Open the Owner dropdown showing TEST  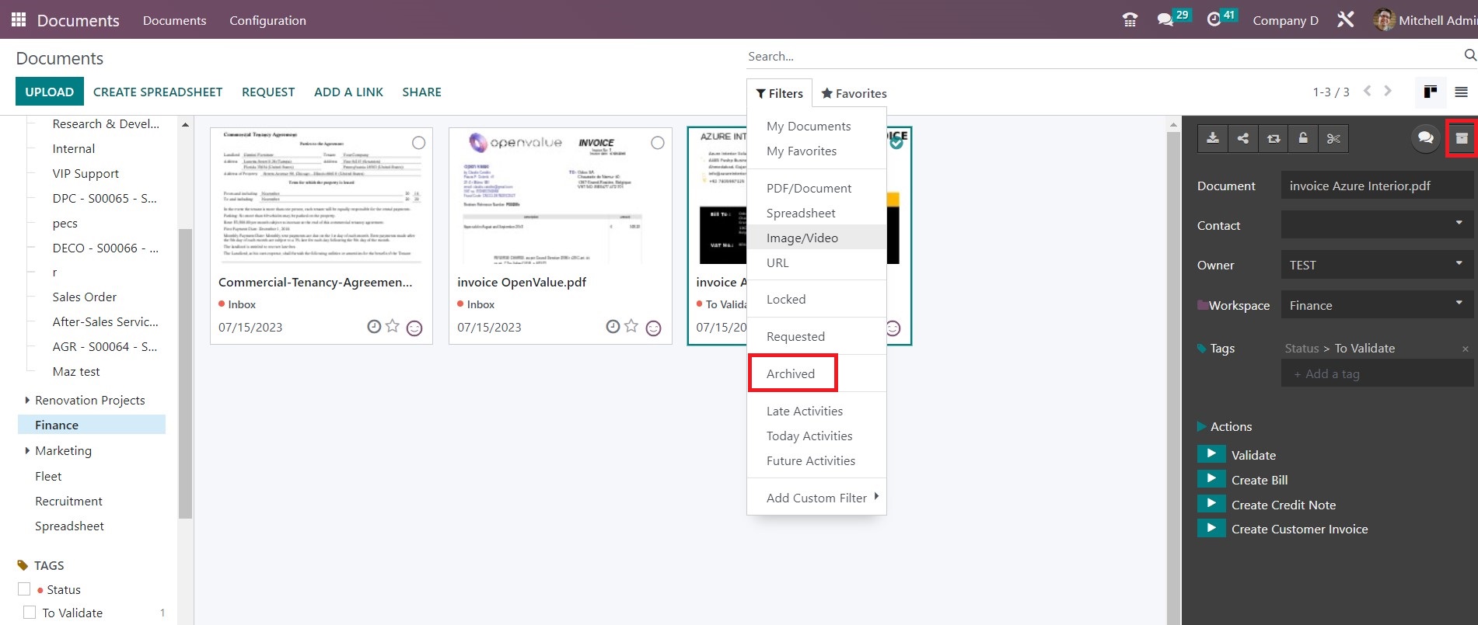click(x=1377, y=265)
